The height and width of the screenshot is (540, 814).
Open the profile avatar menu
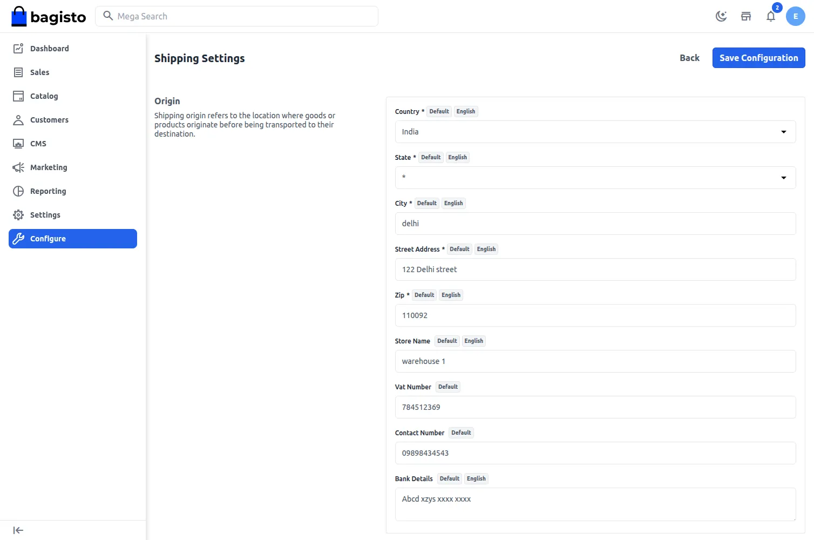pos(795,16)
